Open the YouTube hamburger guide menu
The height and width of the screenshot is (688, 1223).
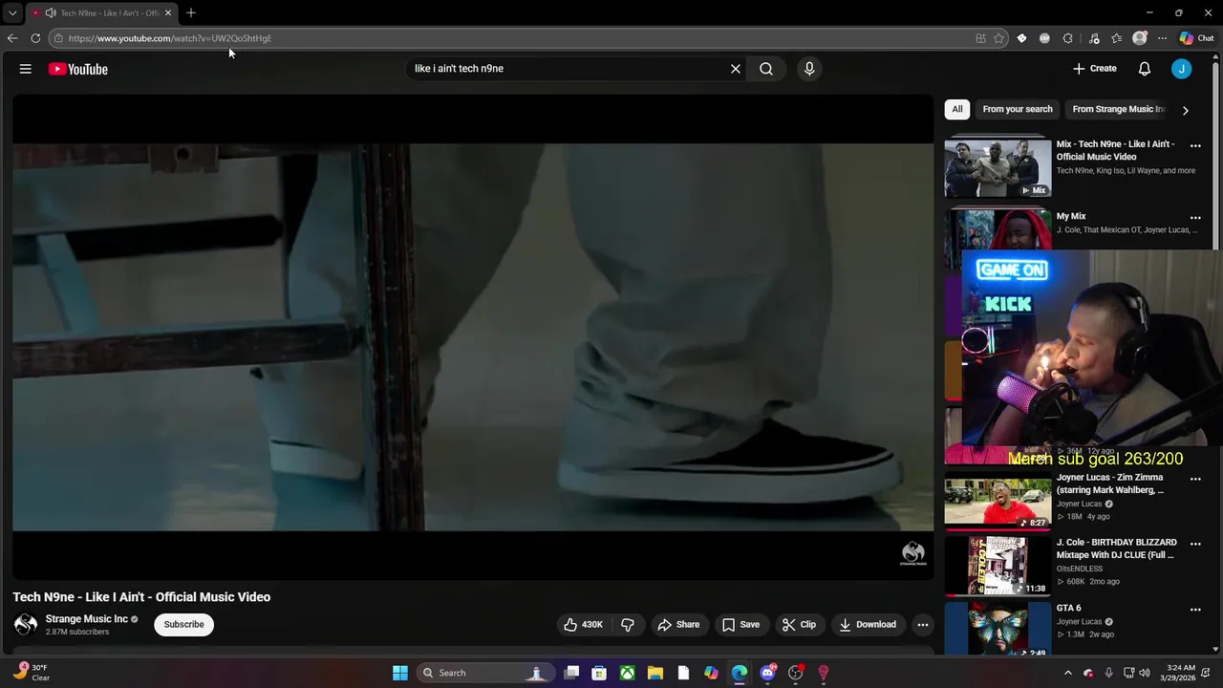[x=26, y=69]
